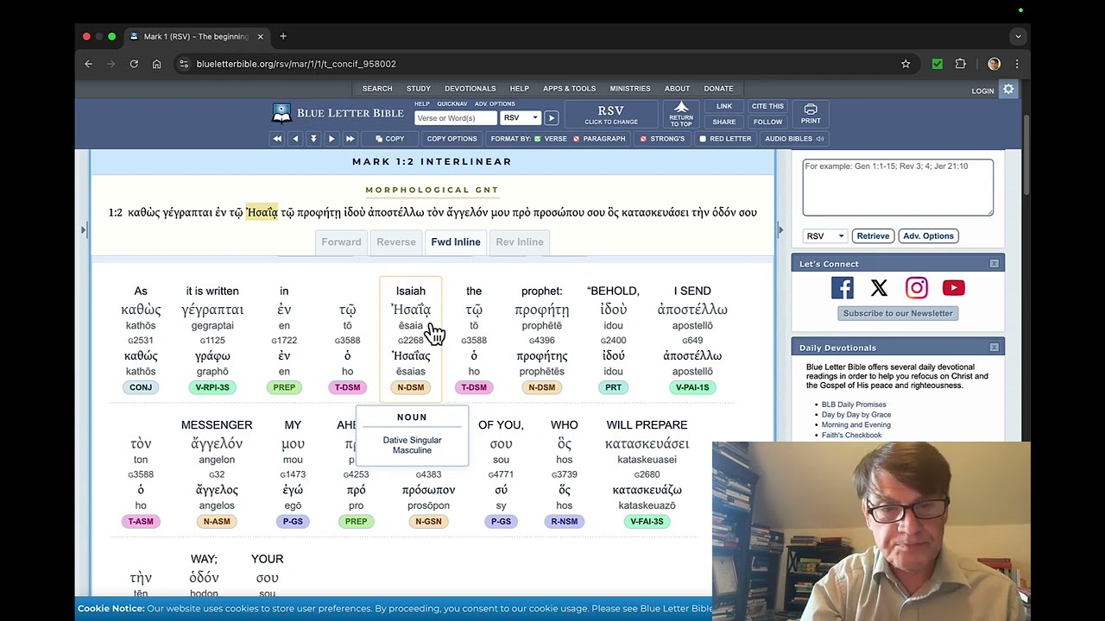
Task: Open the BLB Daily Promises link
Action: tap(854, 405)
